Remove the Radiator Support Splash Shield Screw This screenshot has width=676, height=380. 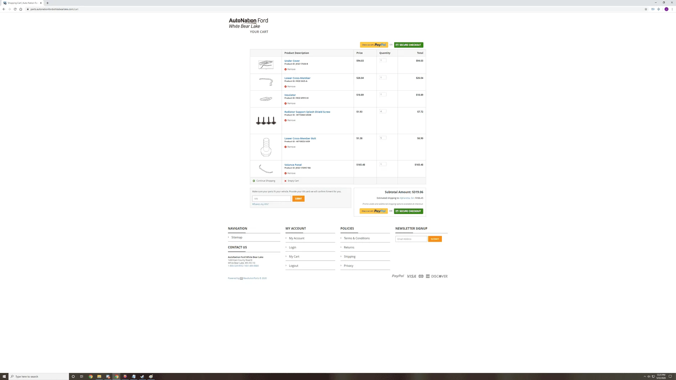pyautogui.click(x=290, y=120)
